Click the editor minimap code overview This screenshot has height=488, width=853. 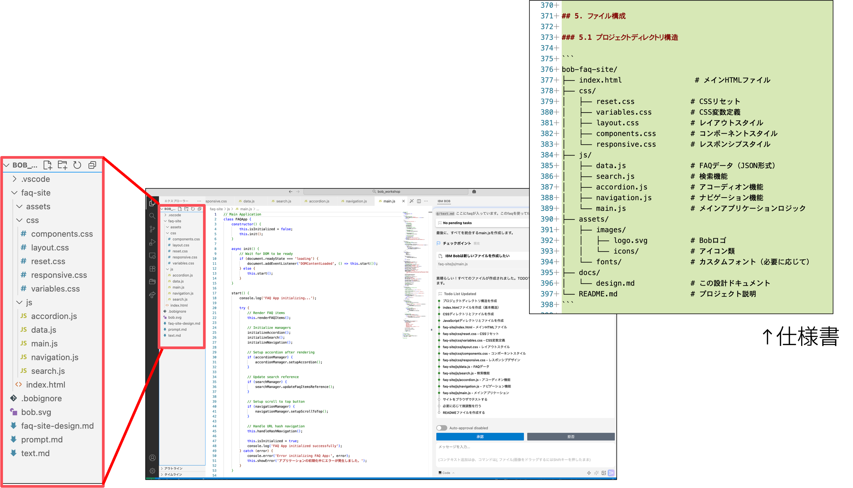click(415, 275)
